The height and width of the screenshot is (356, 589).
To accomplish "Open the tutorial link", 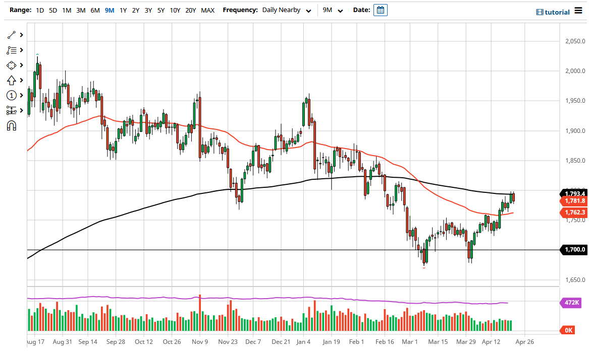I will click(x=553, y=12).
